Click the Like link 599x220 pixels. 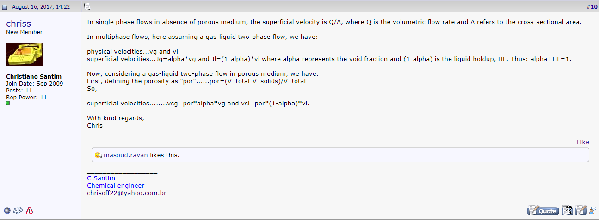point(583,142)
